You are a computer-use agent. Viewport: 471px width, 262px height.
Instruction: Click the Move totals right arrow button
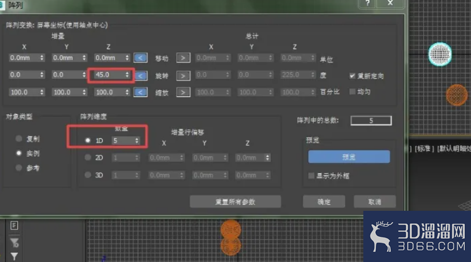point(183,58)
